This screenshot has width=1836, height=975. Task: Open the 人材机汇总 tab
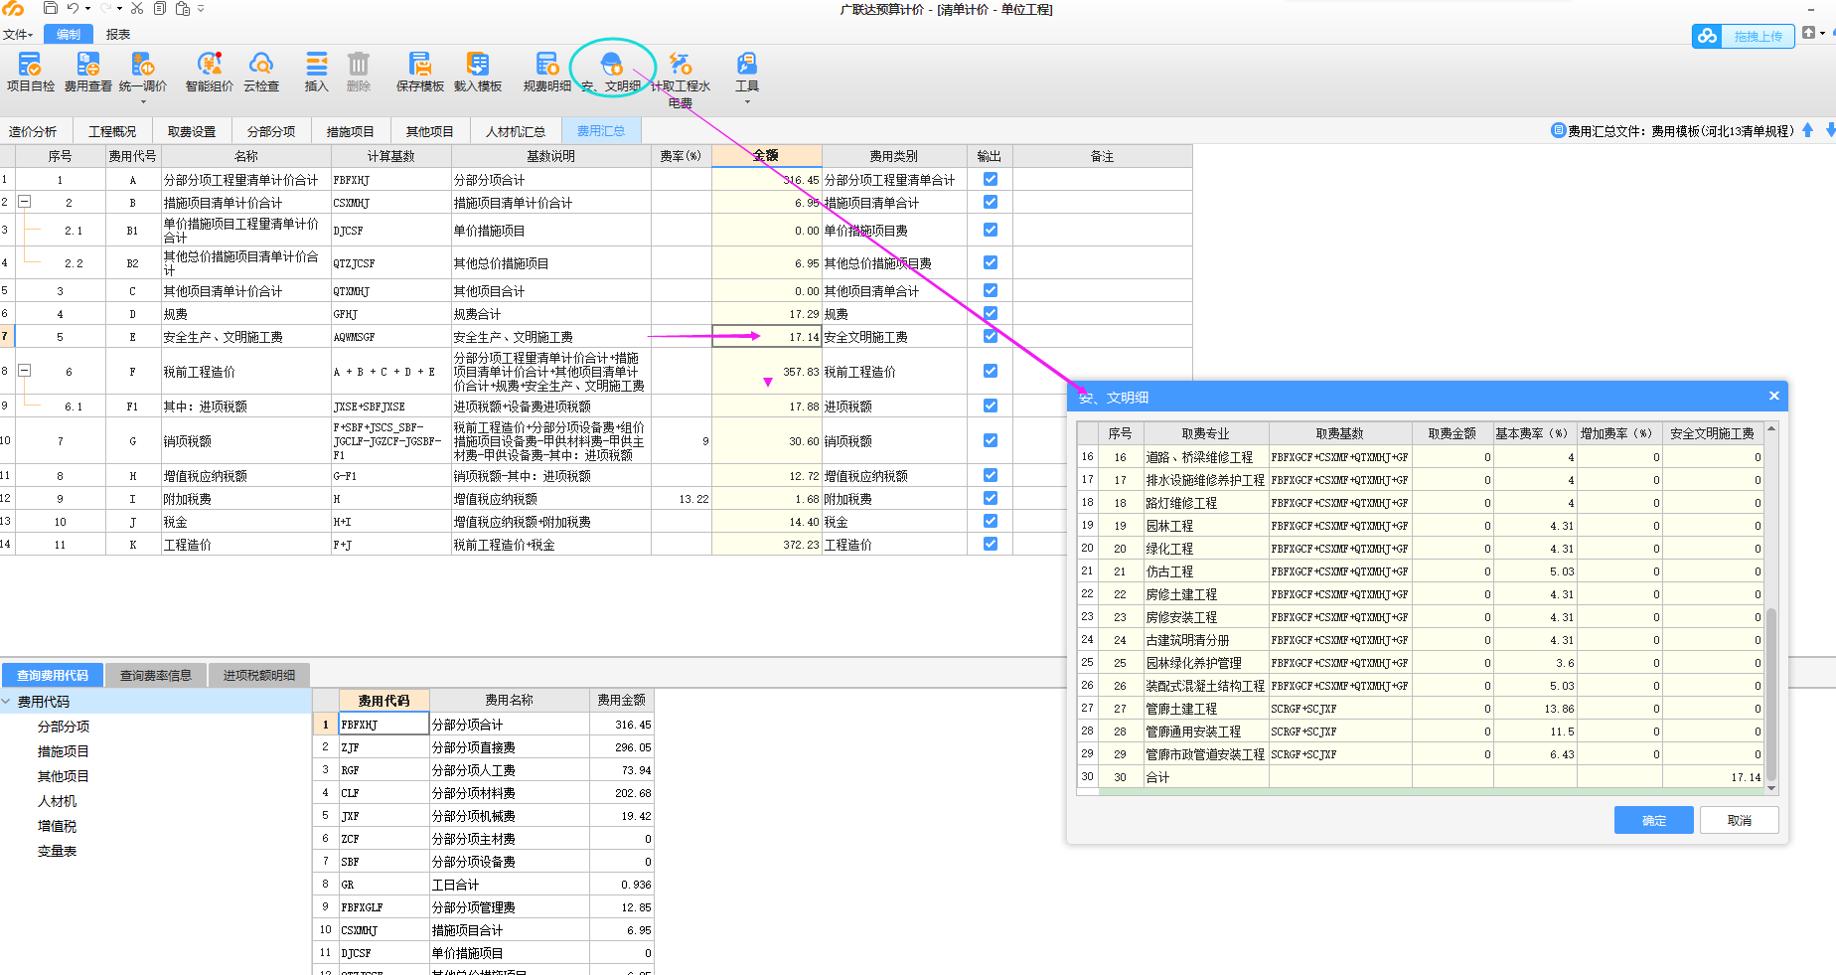click(516, 131)
